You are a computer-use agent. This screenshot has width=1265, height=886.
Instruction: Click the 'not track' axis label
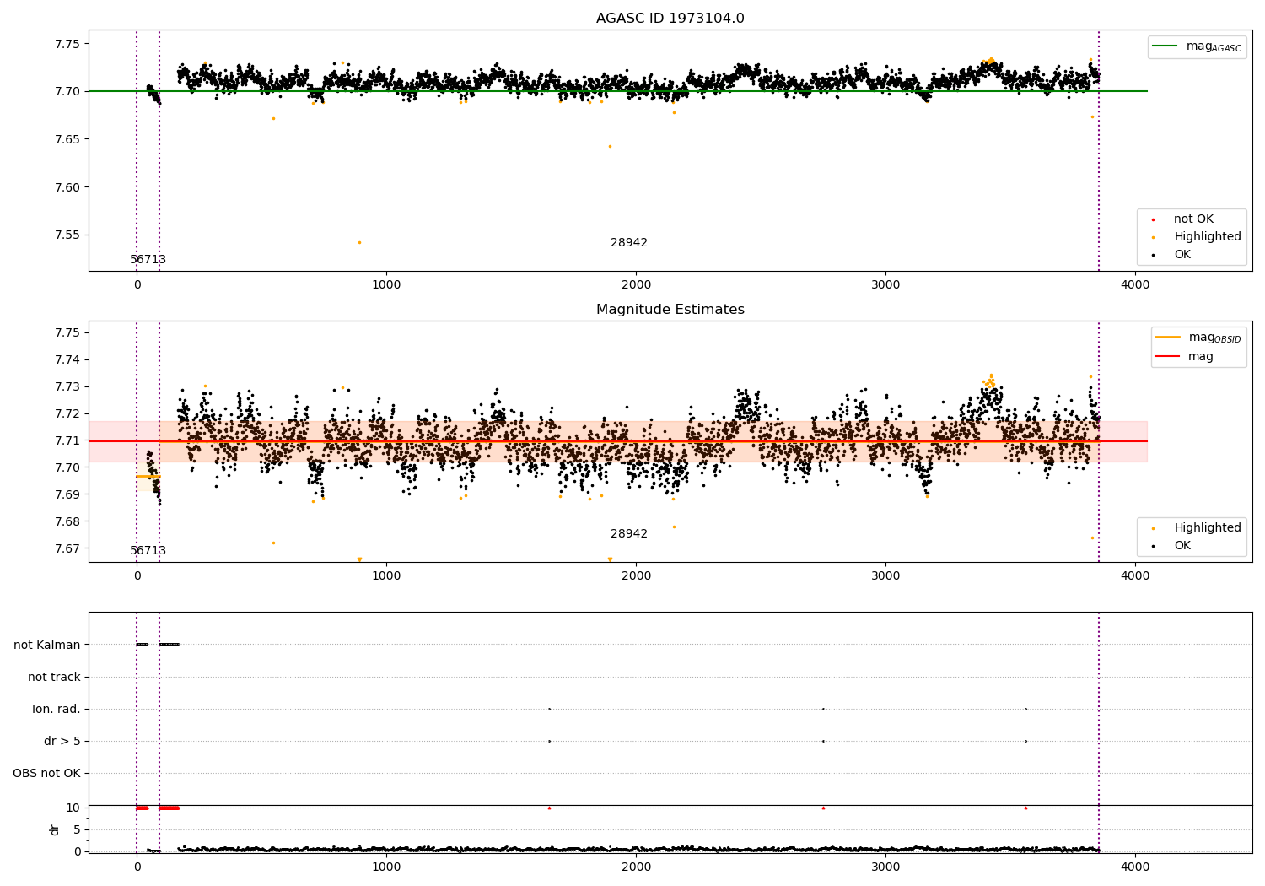[54, 677]
